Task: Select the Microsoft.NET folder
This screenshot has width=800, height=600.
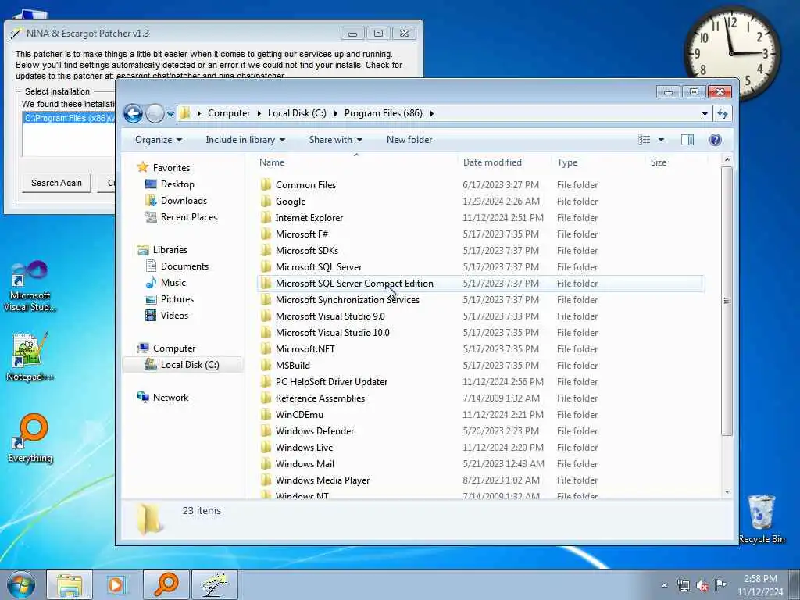Action: pyautogui.click(x=305, y=349)
